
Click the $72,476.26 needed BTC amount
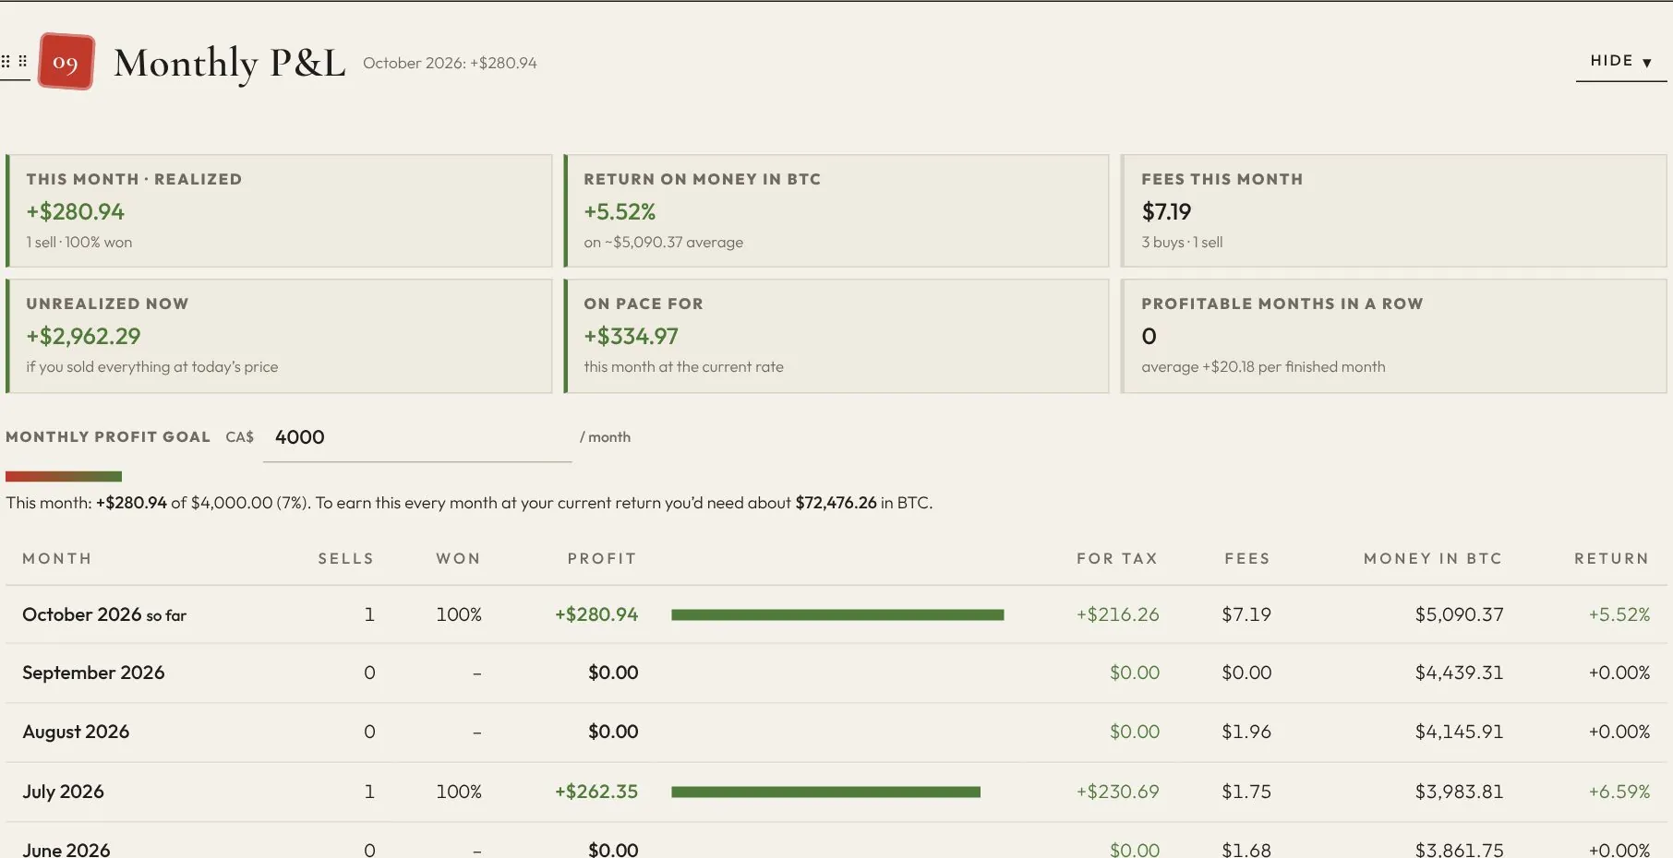click(836, 503)
